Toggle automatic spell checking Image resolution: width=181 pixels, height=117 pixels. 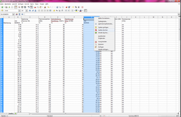click(31, 7)
